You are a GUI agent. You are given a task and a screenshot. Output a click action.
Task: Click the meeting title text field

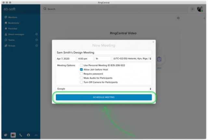[x=104, y=52]
